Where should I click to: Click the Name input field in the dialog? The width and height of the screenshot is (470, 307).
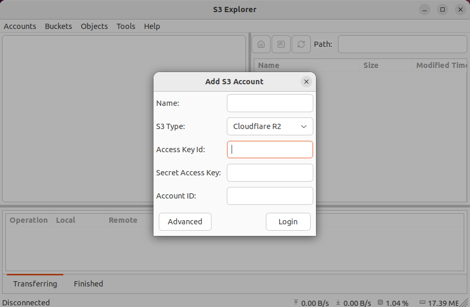270,103
